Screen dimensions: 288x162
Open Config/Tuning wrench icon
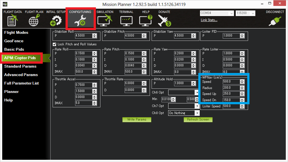coord(80,21)
